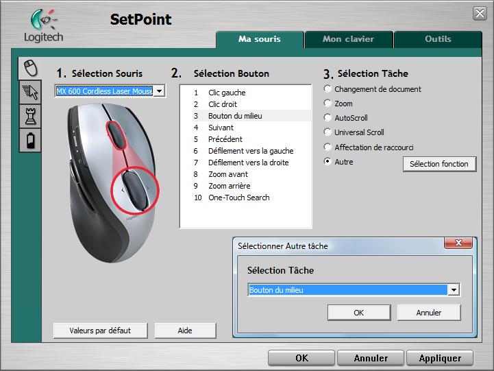Open the pointer movement settings sidebar icon
The height and width of the screenshot is (371, 494).
click(30, 92)
